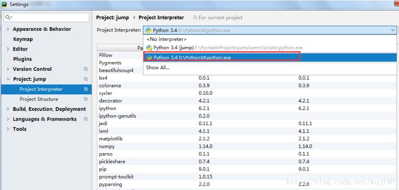This screenshot has width=399, height=190.
Task: Select the ipython-genutils package row
Action: point(246,116)
